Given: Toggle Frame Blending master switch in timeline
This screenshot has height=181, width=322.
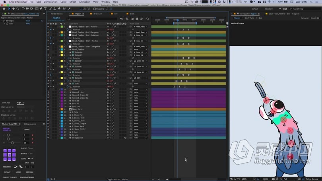Looking at the screenshot, I should pos(137,19).
